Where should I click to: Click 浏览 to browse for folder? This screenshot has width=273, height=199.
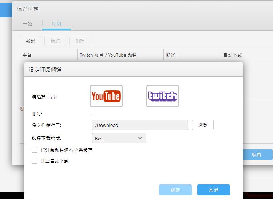pyautogui.click(x=203, y=125)
